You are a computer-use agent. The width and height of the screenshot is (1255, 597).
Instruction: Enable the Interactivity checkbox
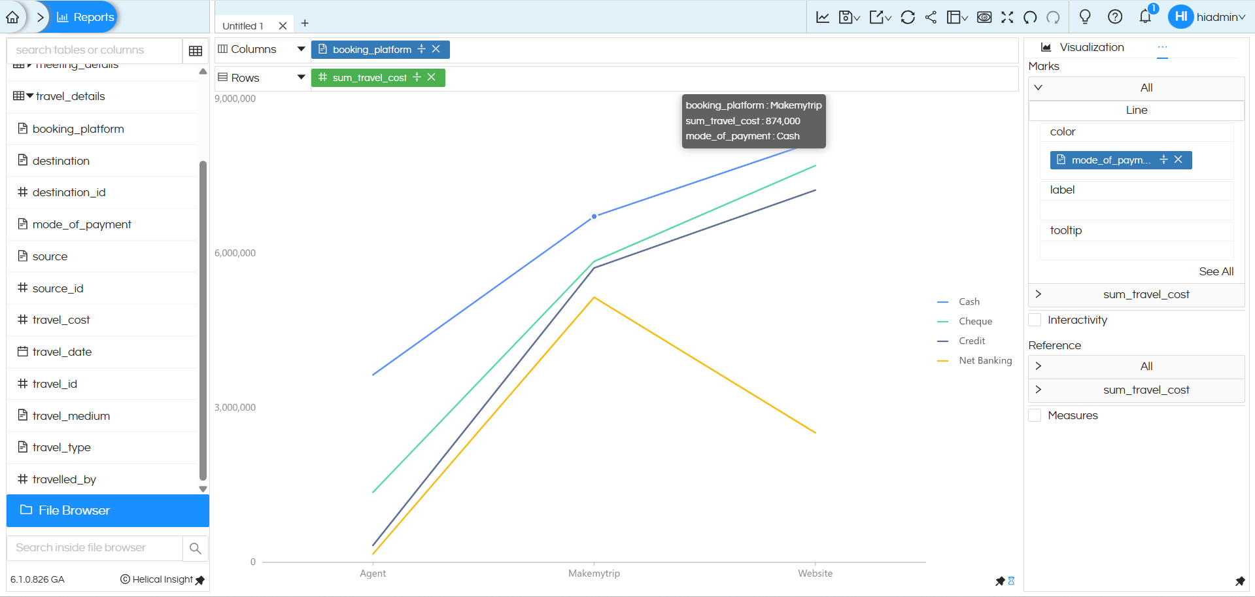point(1035,320)
